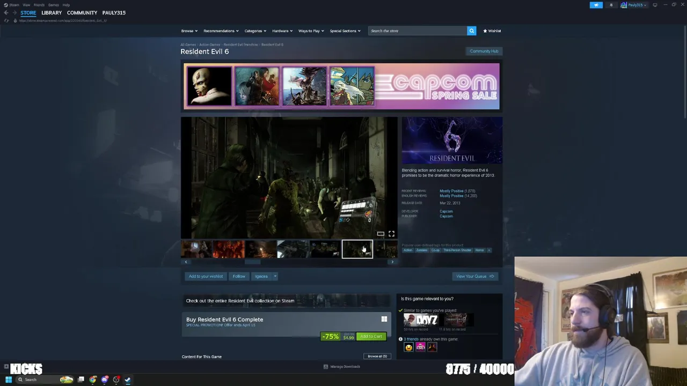Click the Windows platform icon on purchase box
The image size is (687, 386).
click(384, 319)
